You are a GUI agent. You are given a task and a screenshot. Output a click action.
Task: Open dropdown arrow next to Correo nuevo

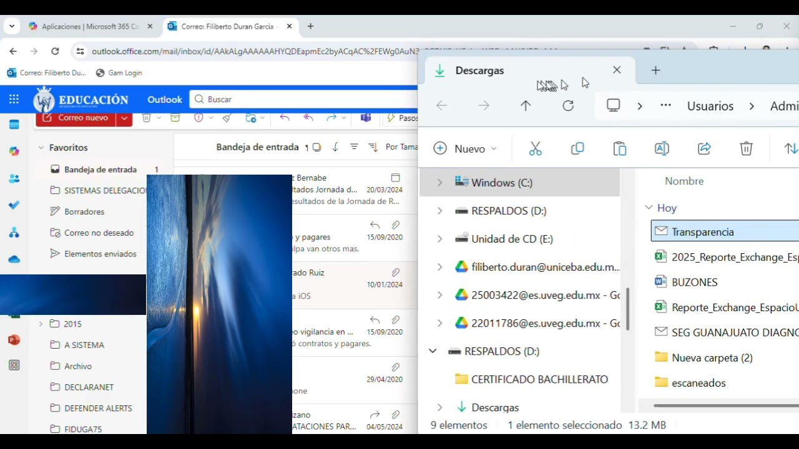tap(124, 118)
